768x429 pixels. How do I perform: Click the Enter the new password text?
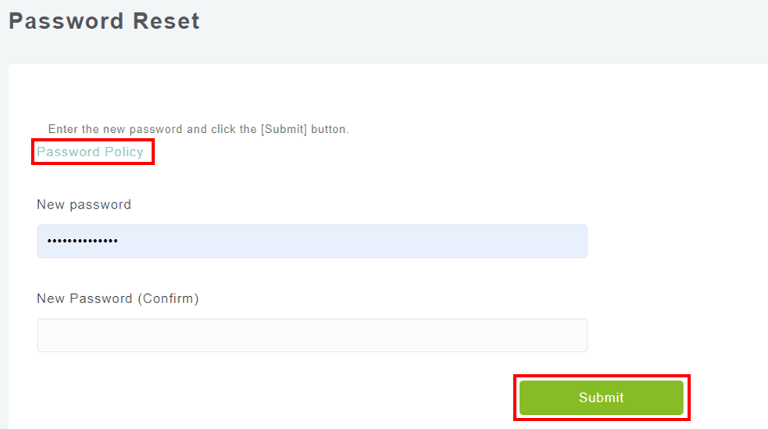pyautogui.click(x=116, y=130)
